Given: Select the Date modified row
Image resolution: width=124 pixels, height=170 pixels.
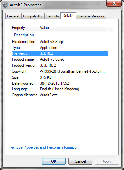Looking at the screenshot, I should 60,83.
